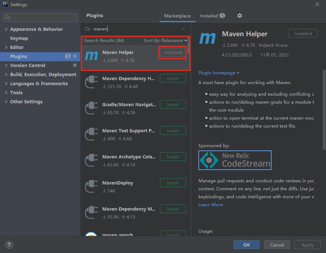Click Installed button in Maven Helper list row
326x253 pixels.
[x=173, y=53]
